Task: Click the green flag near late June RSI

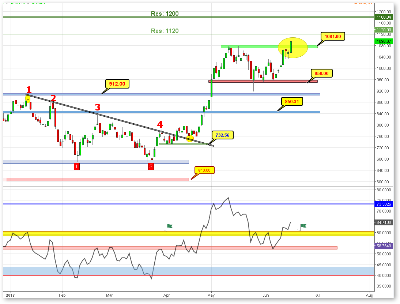Action: click(x=303, y=226)
